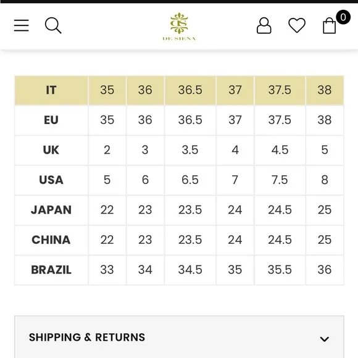Image resolution: width=358 pixels, height=358 pixels.
Task: Open the wishlist heart icon
Action: pos(297,25)
